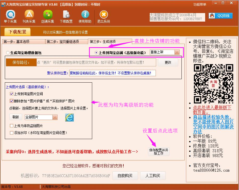The height and width of the screenshot is (190, 239).
Task: Open the 功能菜单 menu
Action: pyautogui.click(x=200, y=5)
